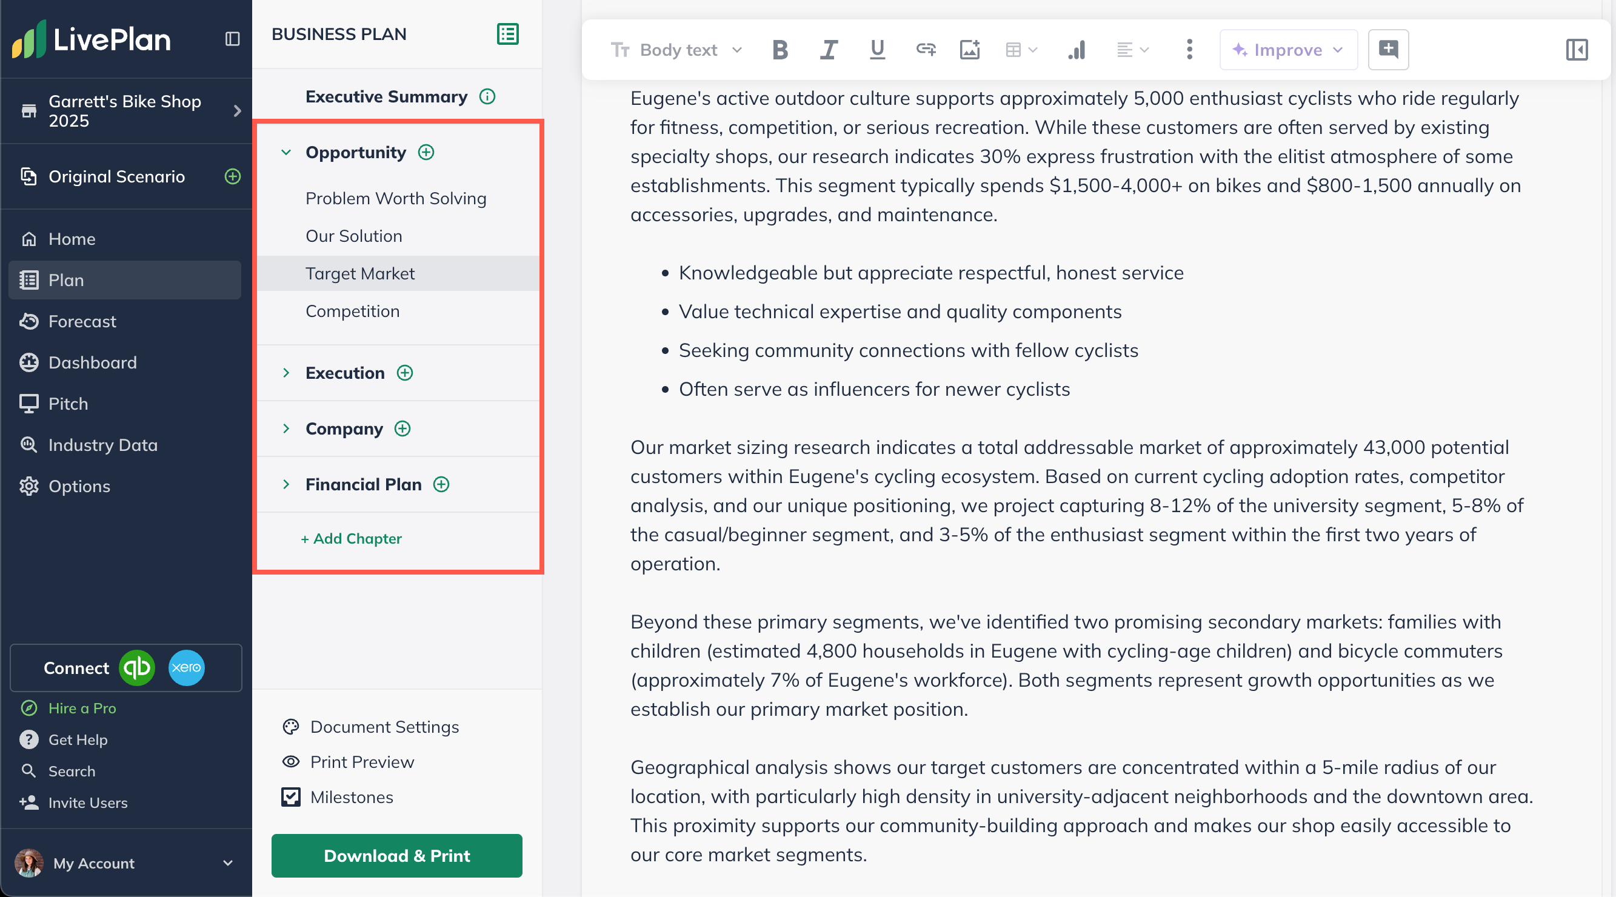Open the more options three-dot menu

1189,50
